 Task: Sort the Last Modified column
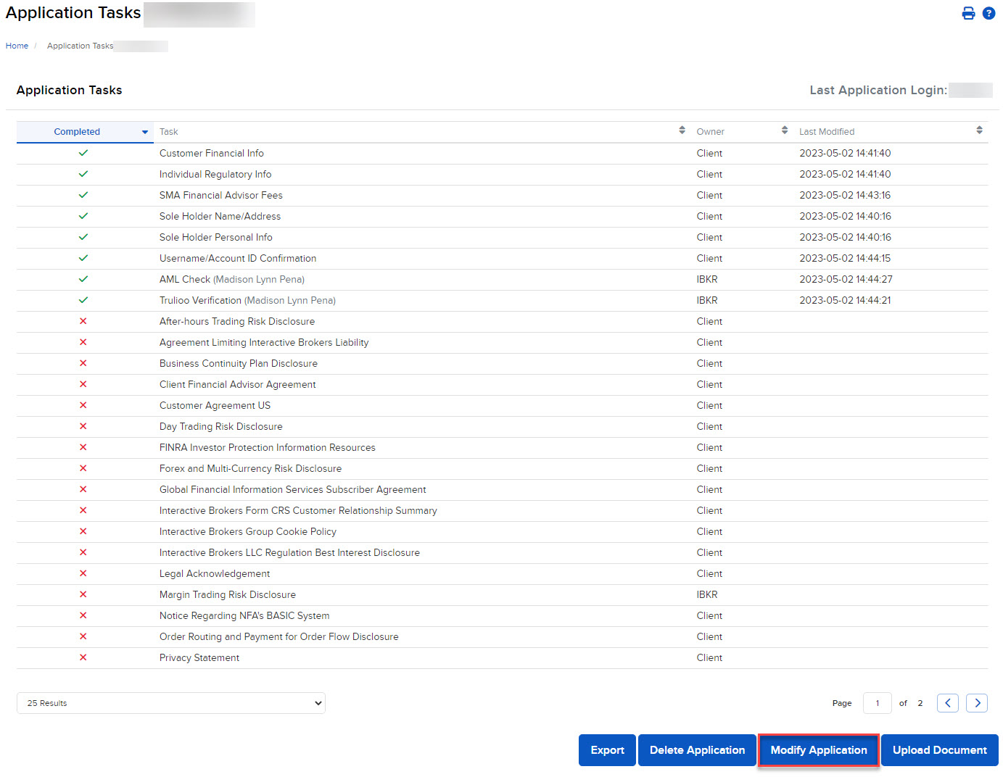point(980,130)
